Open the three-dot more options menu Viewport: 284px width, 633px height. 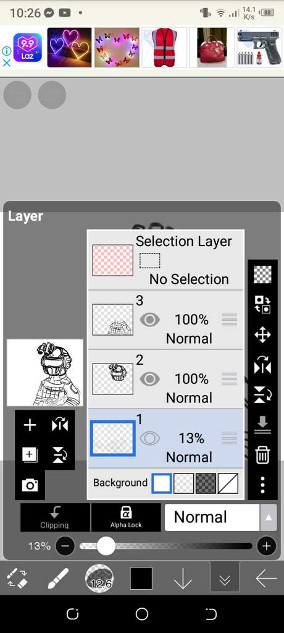(x=262, y=485)
